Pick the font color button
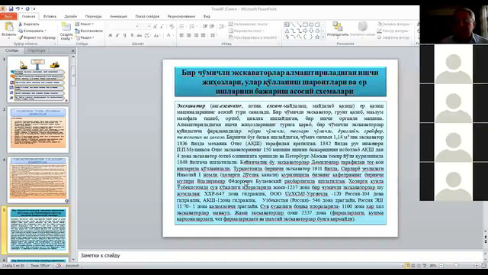Image resolution: width=488 pixels, height=275 pixels. 169,36
